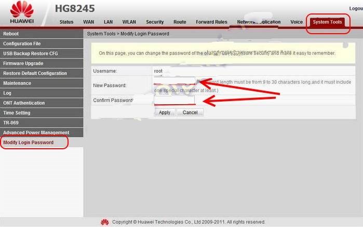Open the Security tab
363x227 pixels.
pos(155,22)
